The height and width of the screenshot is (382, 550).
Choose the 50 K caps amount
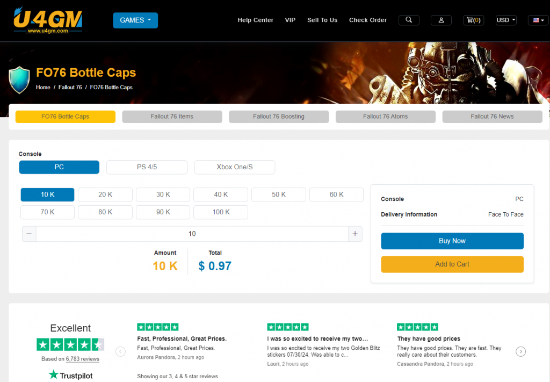(x=278, y=194)
